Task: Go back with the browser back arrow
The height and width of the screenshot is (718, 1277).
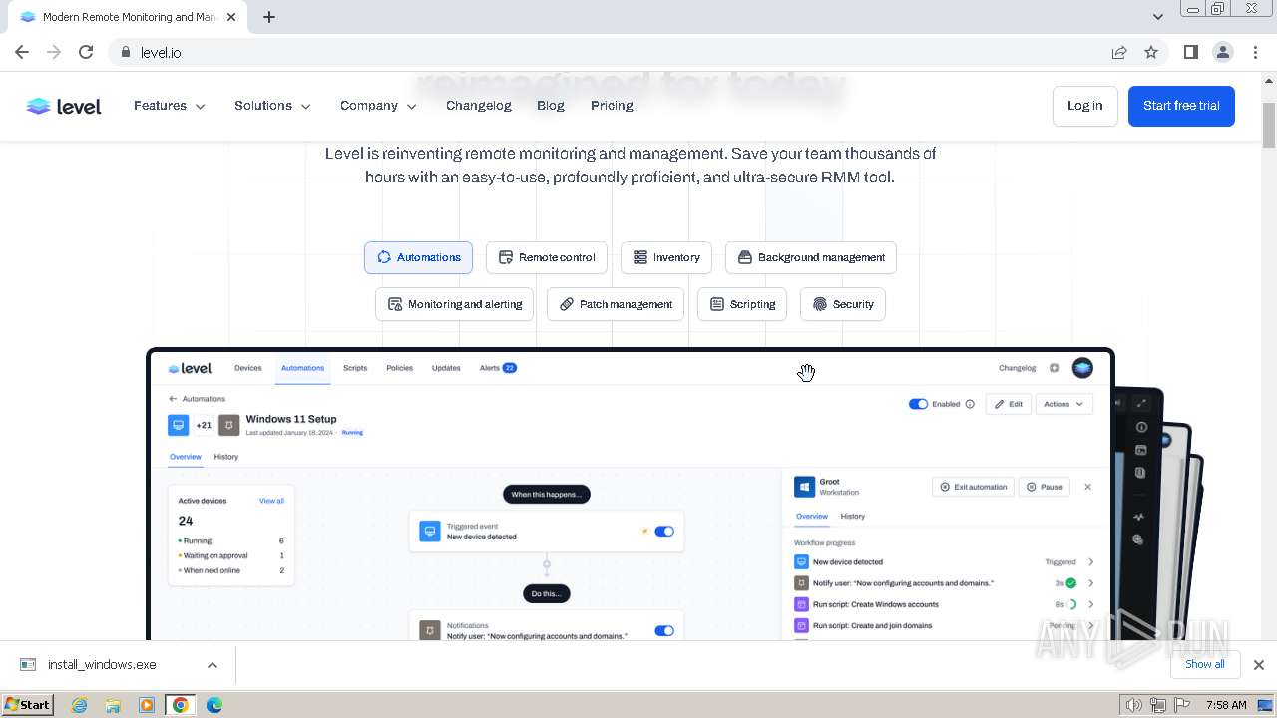Action: [x=22, y=52]
